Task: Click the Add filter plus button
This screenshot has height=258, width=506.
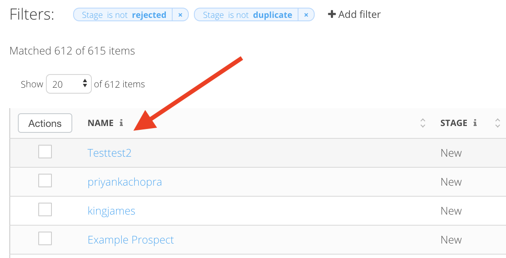Action: [332, 14]
